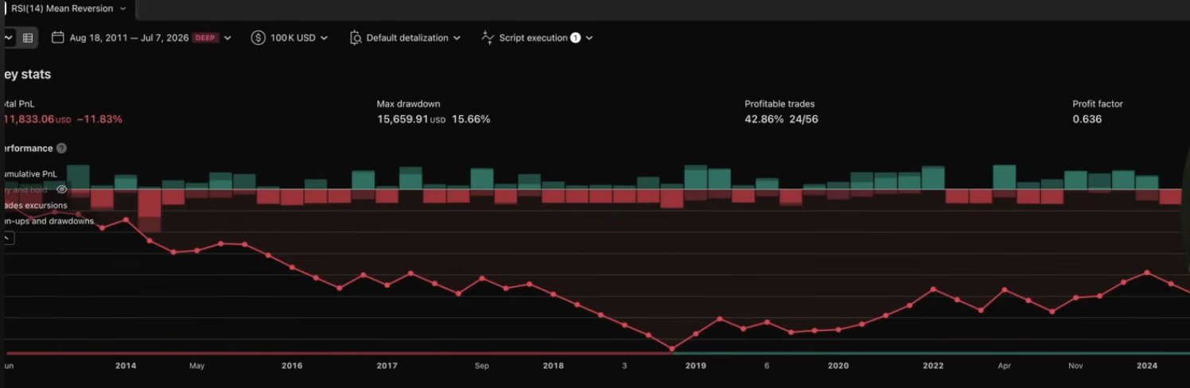
Task: Click the calendar icon beside date range
Action: (x=57, y=37)
